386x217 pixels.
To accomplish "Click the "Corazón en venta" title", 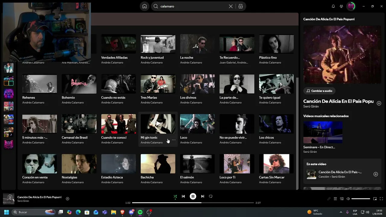I will click(x=35, y=177).
